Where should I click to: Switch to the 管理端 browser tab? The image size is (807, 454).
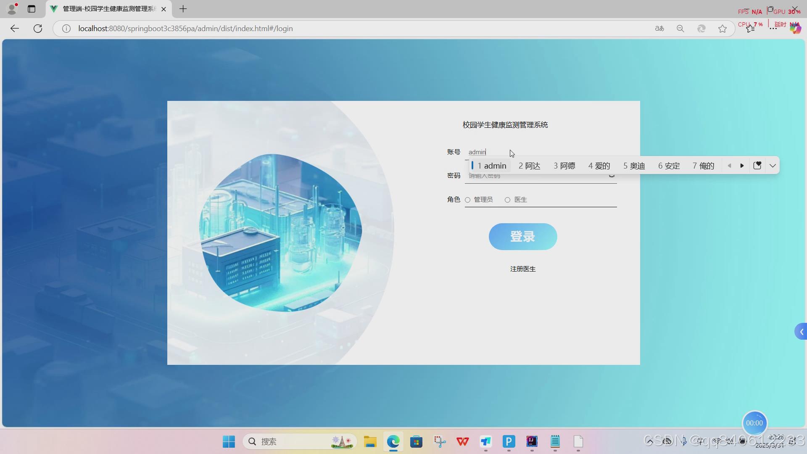pyautogui.click(x=105, y=9)
